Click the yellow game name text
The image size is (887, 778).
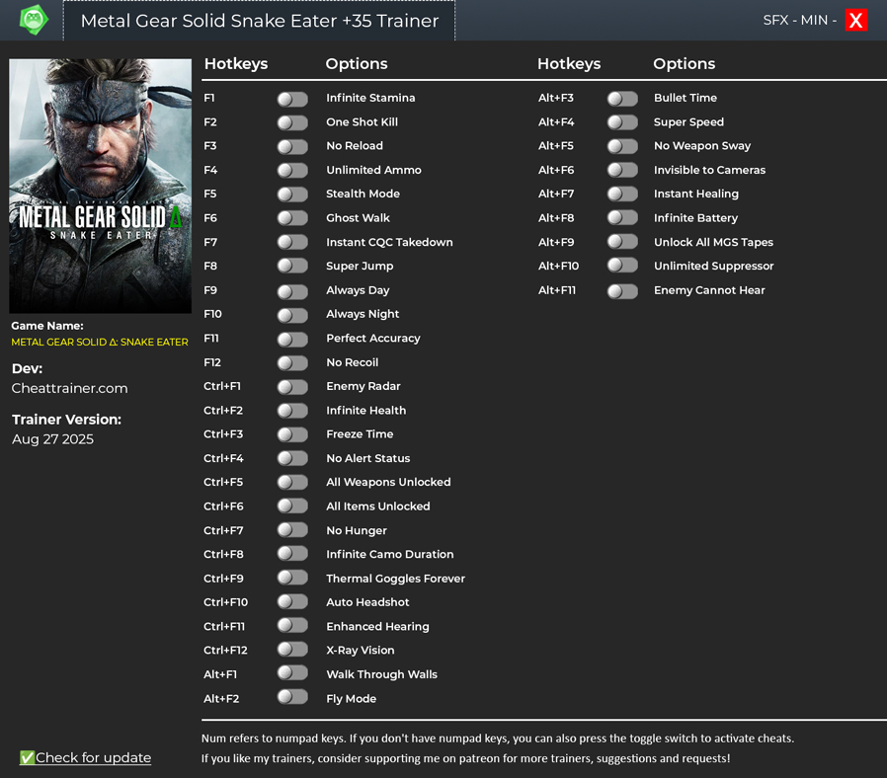[100, 342]
